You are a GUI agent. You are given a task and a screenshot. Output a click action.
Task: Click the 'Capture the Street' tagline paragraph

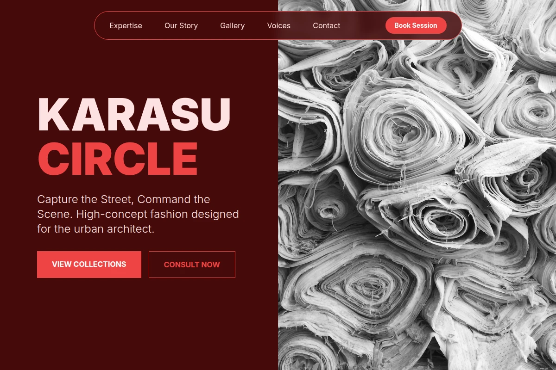point(138,214)
